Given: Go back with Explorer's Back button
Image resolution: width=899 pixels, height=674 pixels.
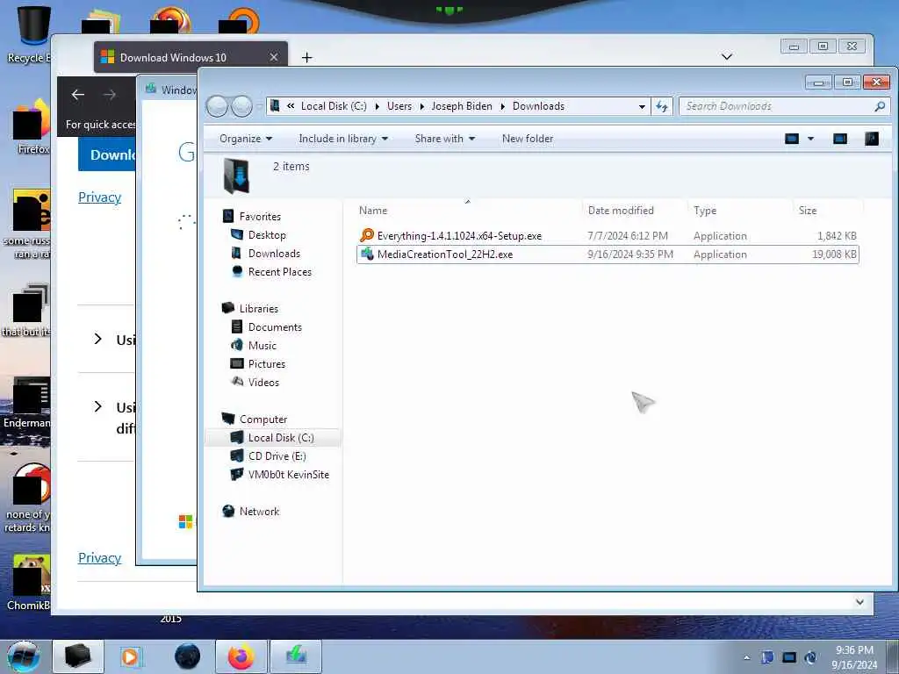Looking at the screenshot, I should click(x=217, y=106).
